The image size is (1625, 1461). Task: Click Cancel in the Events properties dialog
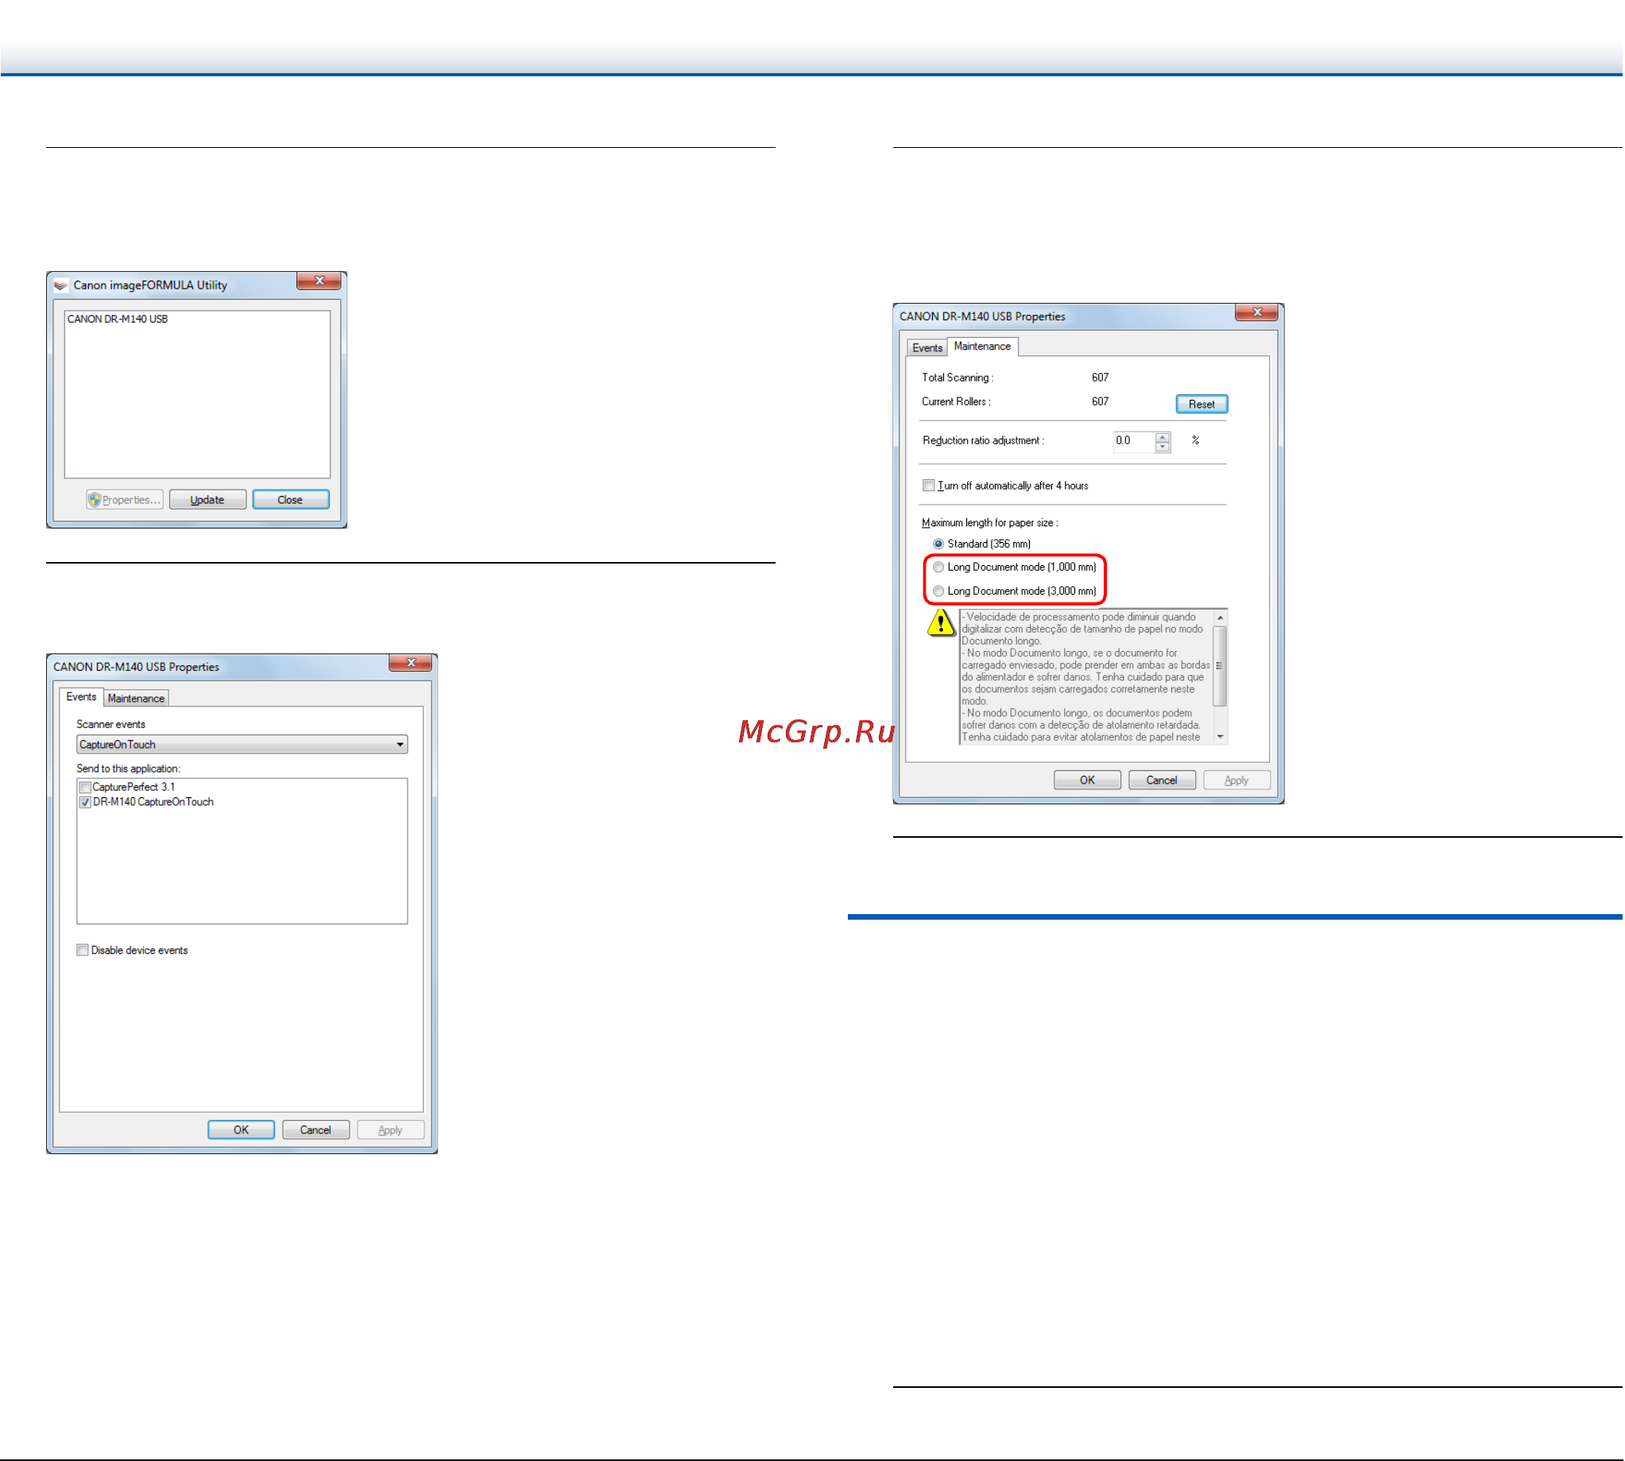(x=315, y=1130)
